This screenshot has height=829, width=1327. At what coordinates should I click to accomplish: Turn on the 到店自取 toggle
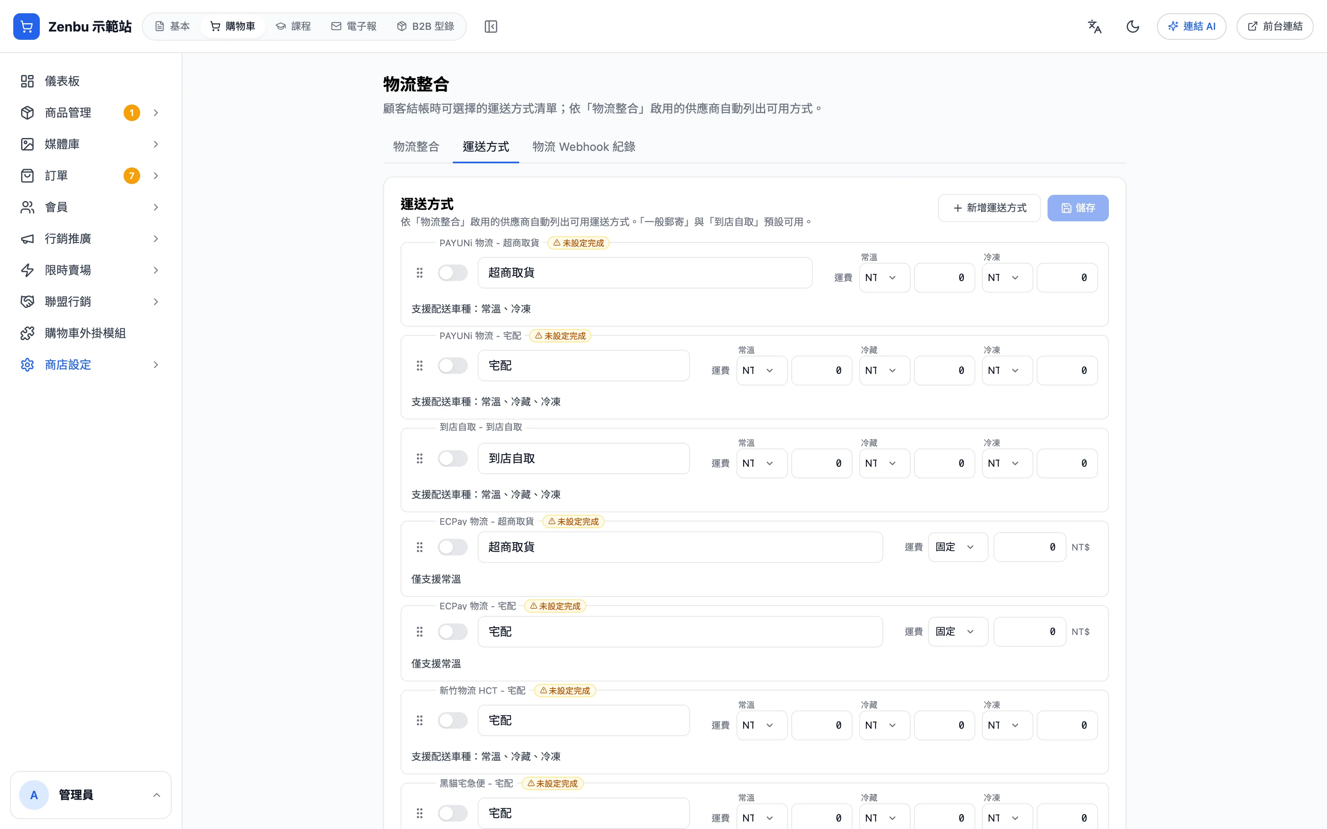(452, 458)
